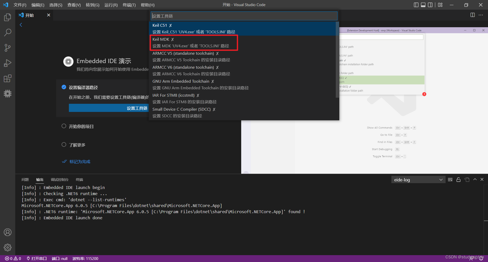Open the Run and Debug view
Viewport: 488px width, 262px height.
(x=8, y=63)
